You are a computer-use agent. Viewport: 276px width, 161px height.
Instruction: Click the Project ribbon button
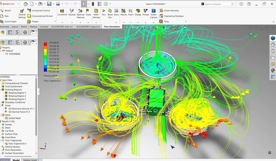click(33, 22)
